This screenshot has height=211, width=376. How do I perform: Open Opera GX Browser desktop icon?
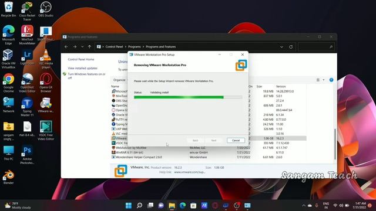[x=46, y=83]
